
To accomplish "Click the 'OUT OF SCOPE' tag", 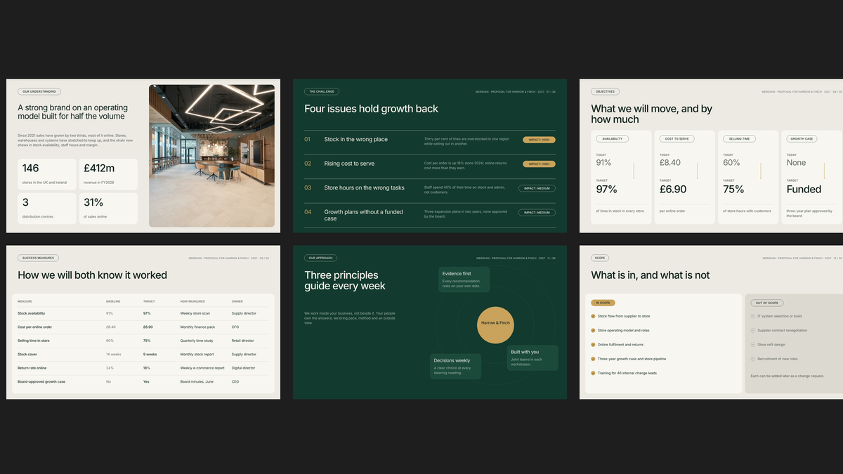I will click(x=766, y=303).
